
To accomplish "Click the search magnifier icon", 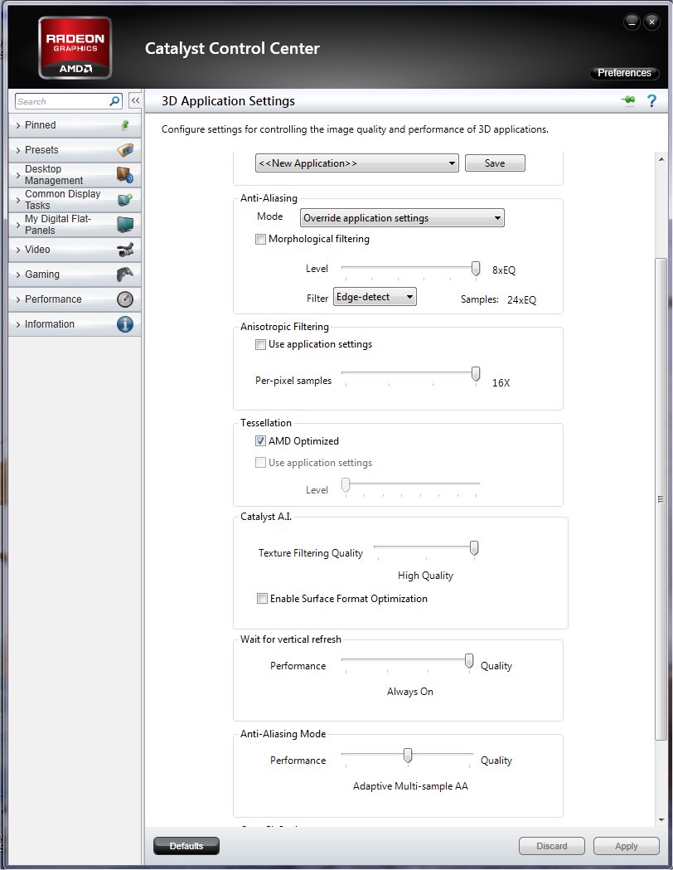I will click(114, 101).
